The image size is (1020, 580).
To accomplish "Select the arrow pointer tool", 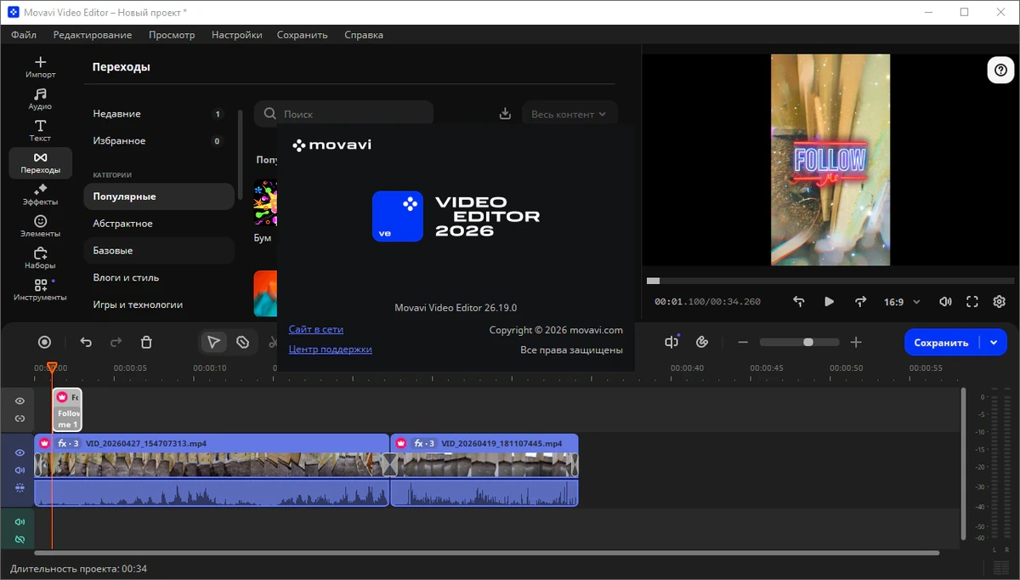I will point(213,342).
